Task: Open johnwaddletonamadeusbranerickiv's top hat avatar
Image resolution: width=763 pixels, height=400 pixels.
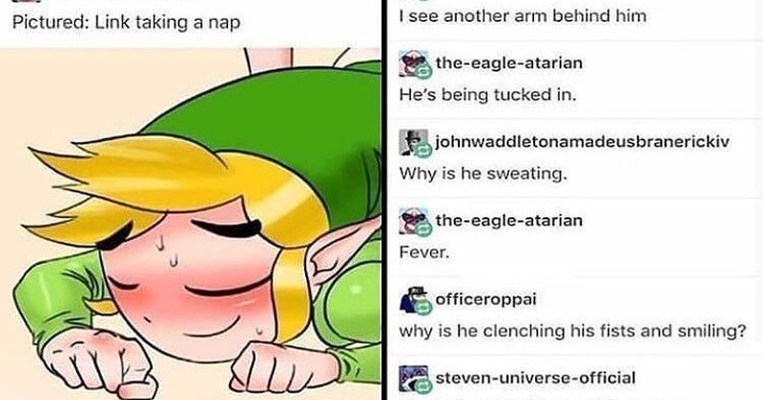Action: [x=413, y=143]
